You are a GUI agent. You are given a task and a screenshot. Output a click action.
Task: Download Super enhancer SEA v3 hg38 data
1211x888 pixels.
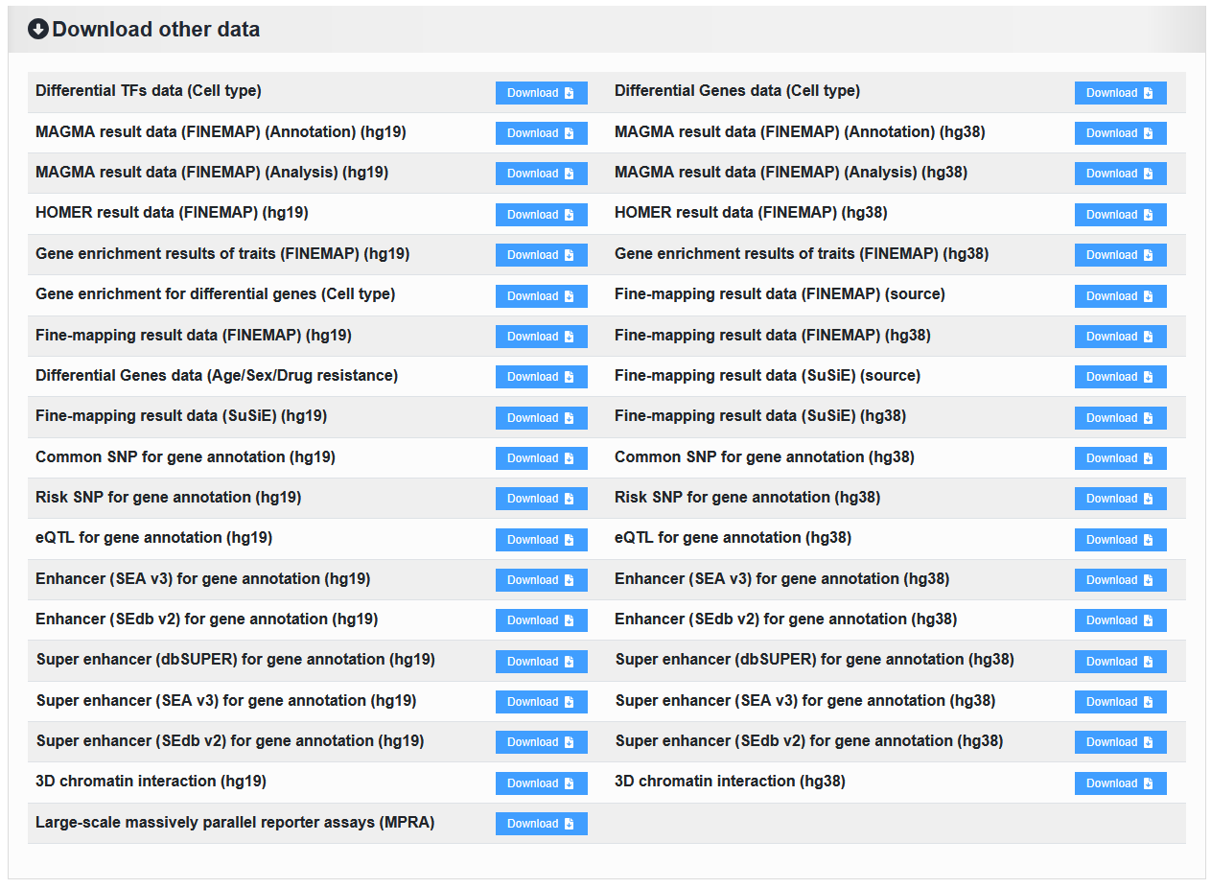pyautogui.click(x=1121, y=702)
